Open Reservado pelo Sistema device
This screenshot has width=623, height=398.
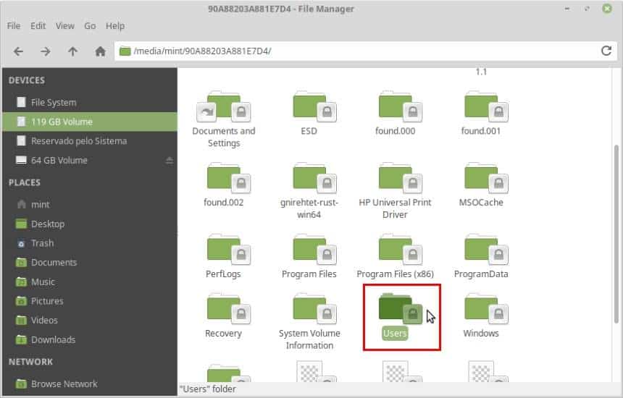(x=90, y=141)
